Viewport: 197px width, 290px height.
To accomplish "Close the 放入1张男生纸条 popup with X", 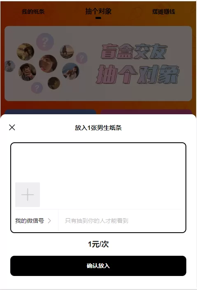I will point(12,127).
